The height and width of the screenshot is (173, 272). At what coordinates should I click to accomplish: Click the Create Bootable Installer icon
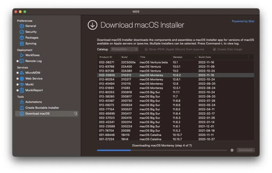(x=22, y=108)
